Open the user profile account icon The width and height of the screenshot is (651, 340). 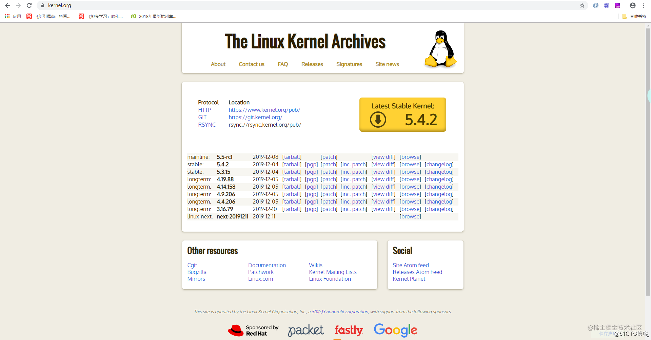pos(633,5)
